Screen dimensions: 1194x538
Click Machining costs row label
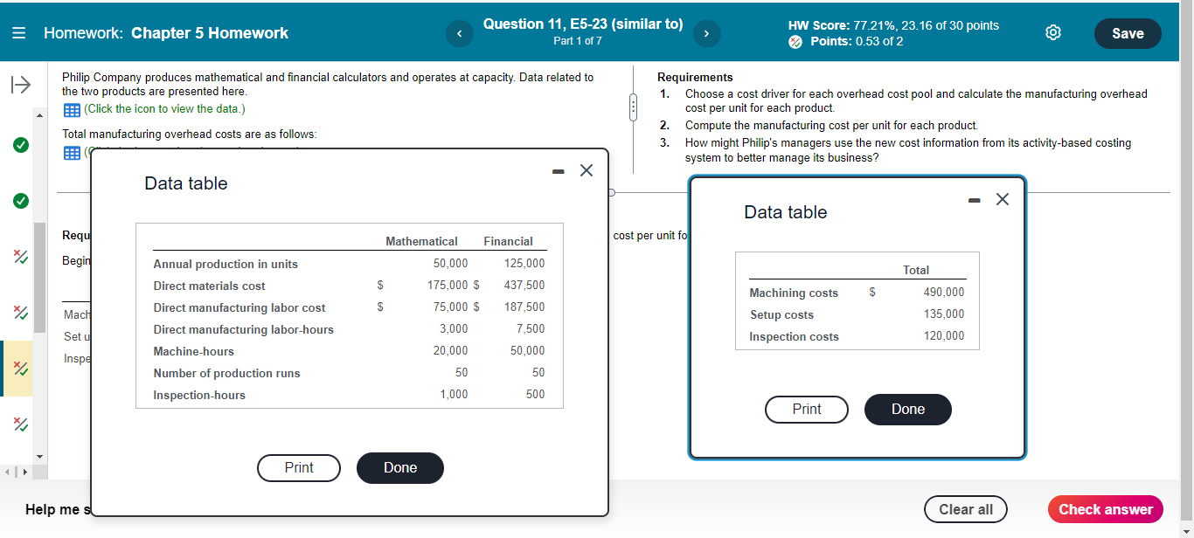[x=794, y=293]
